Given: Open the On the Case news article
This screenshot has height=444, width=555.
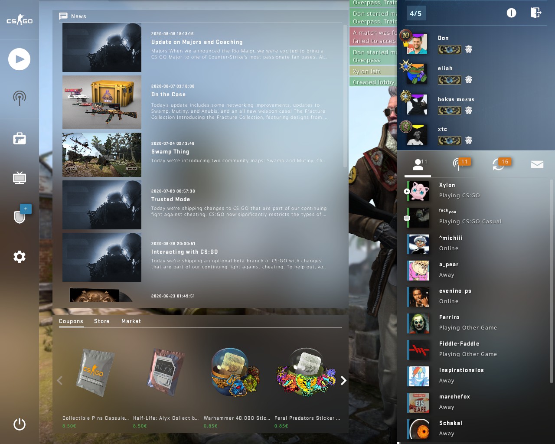Looking at the screenshot, I should (x=168, y=95).
